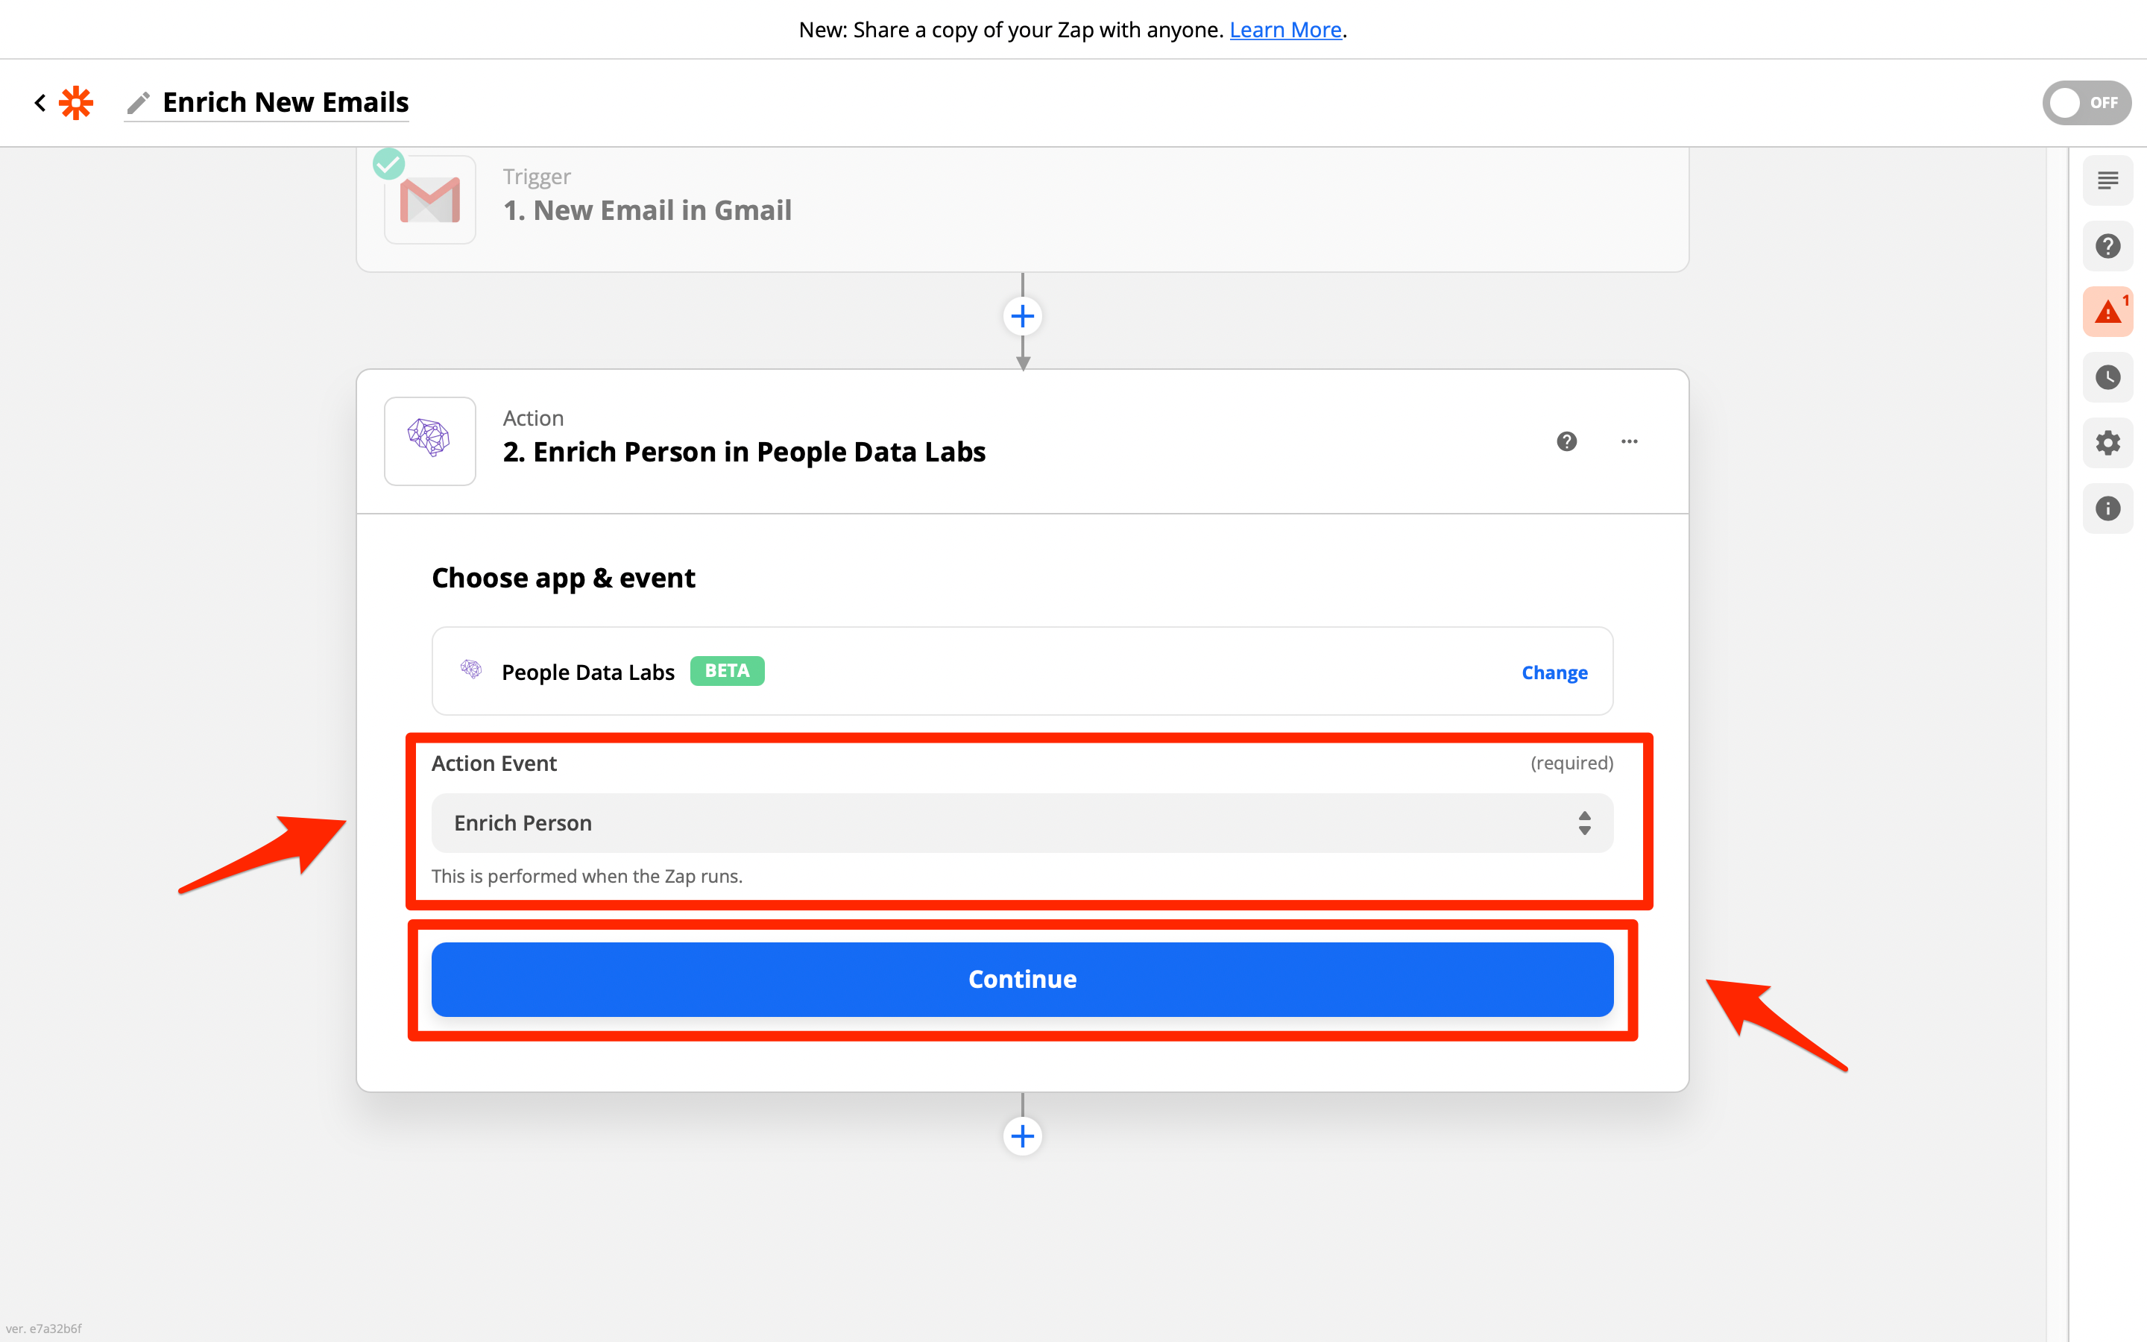Open the warning alerts panel
This screenshot has width=2147, height=1342.
[x=2107, y=312]
